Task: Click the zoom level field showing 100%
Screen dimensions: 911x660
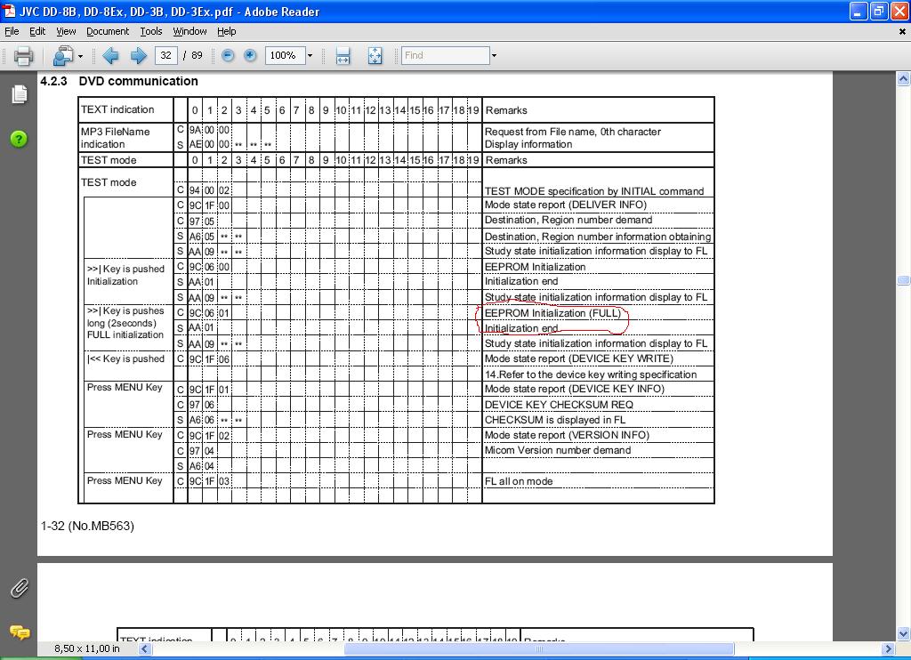Action: coord(286,55)
